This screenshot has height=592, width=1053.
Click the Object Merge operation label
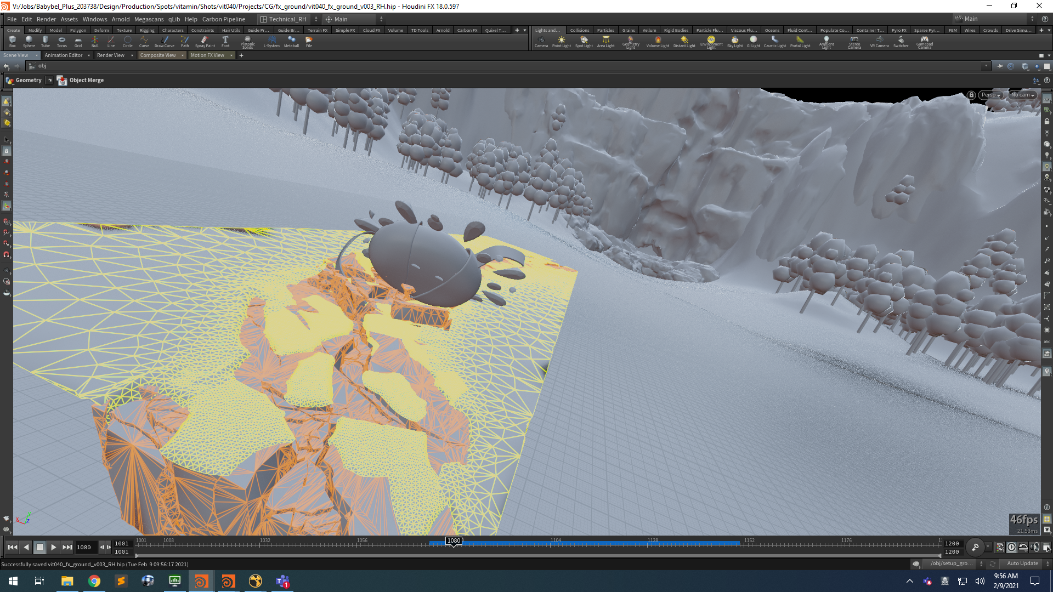click(x=86, y=80)
